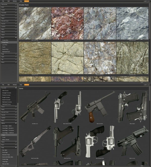Select the olive brown rock texture thumbnail
The height and width of the screenshot is (167, 151).
pos(35,58)
